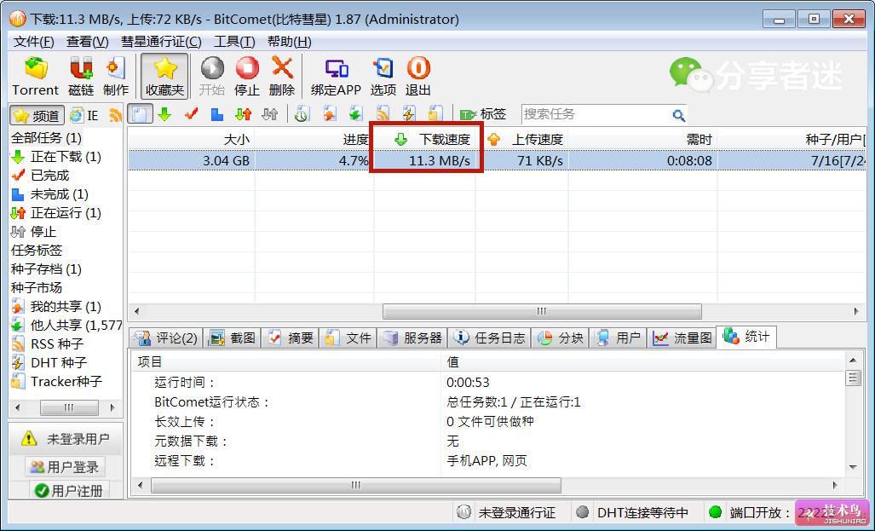Click the Tracker torrents filter icon
875x531 pixels.
click(435, 114)
